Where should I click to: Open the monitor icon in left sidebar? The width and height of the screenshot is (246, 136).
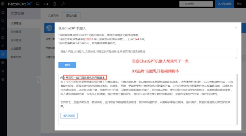coord(3,21)
